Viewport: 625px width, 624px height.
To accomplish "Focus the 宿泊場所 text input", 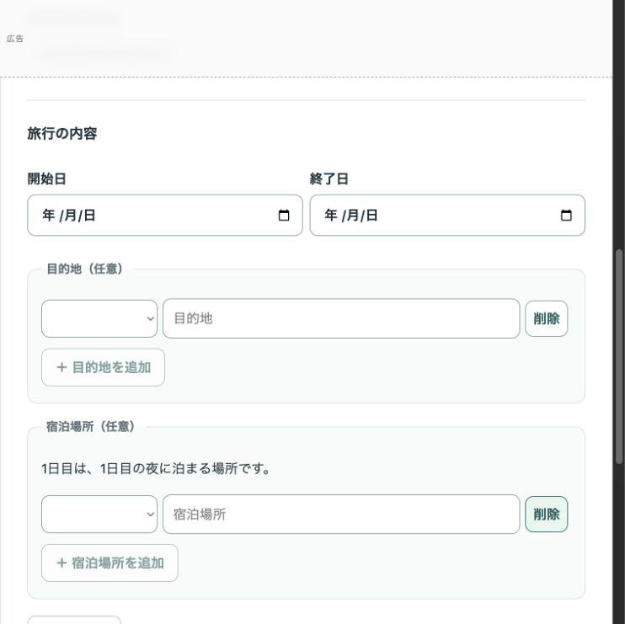I will [341, 514].
